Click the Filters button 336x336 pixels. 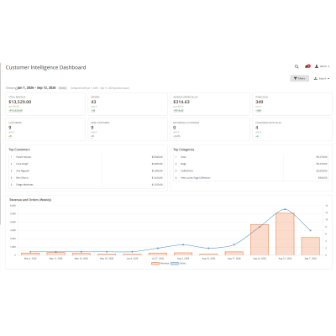[299, 78]
